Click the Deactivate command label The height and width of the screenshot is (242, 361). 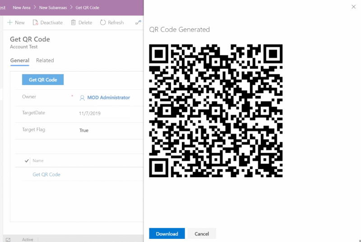click(51, 22)
